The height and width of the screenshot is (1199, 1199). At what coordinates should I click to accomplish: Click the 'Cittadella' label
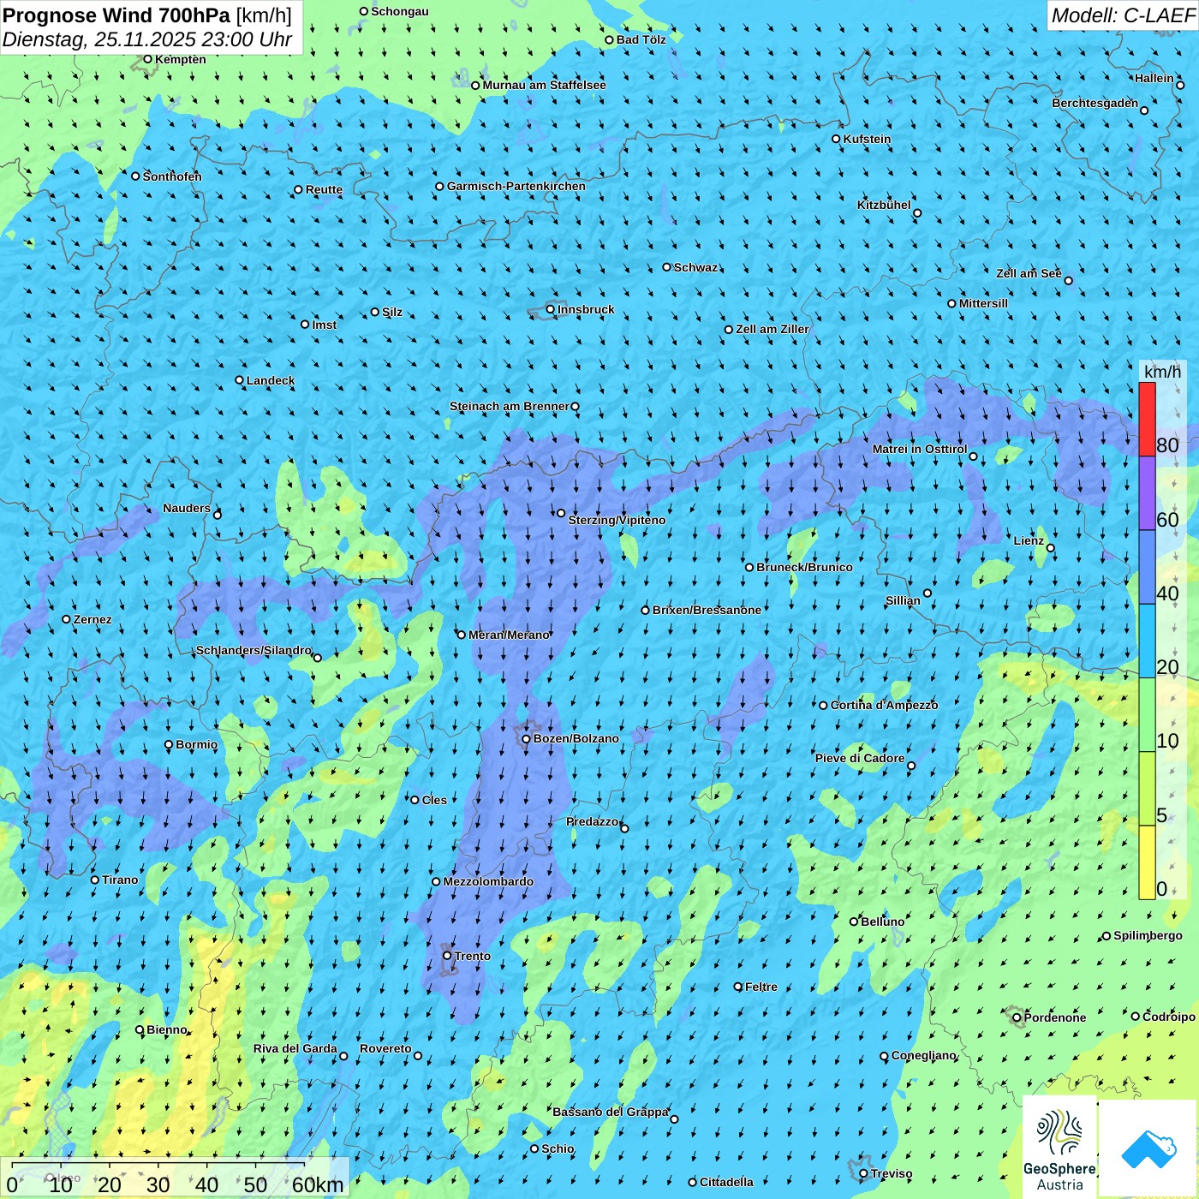coord(726,1182)
